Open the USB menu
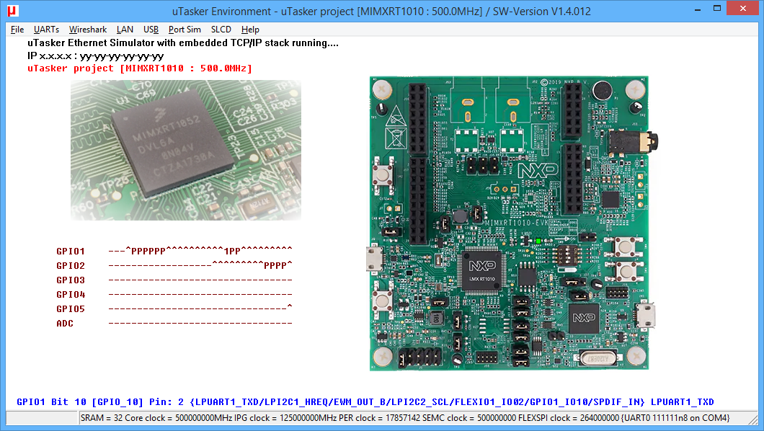Viewport: 764px width, 431px height. pos(151,30)
